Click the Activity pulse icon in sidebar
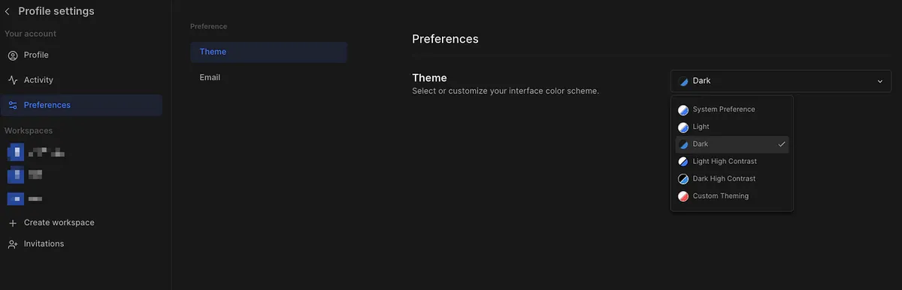The height and width of the screenshot is (290, 902). click(13, 80)
